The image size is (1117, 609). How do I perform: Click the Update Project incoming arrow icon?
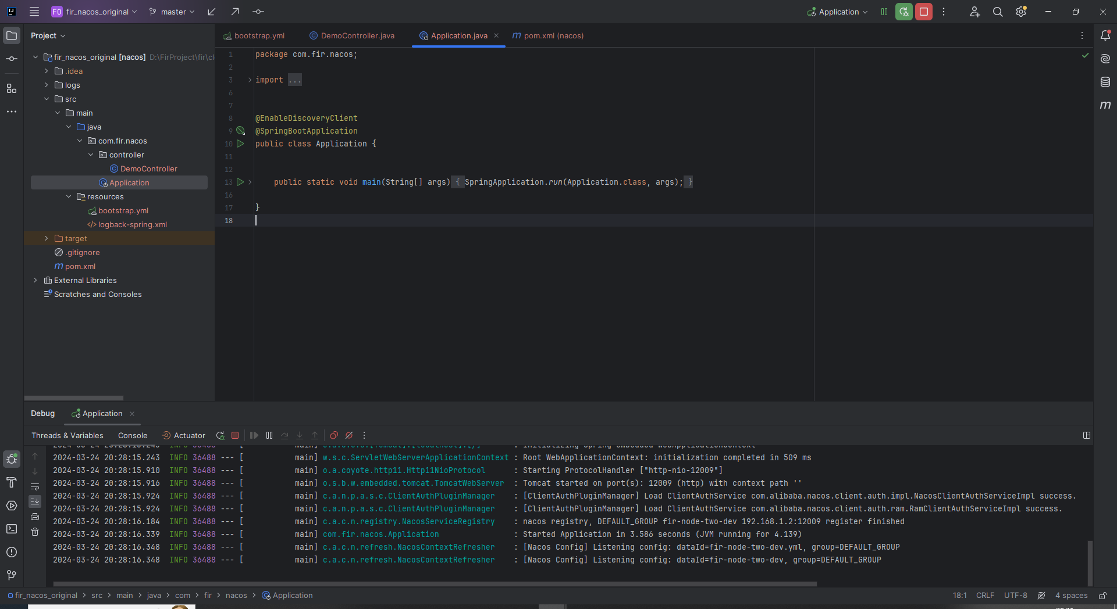212,12
